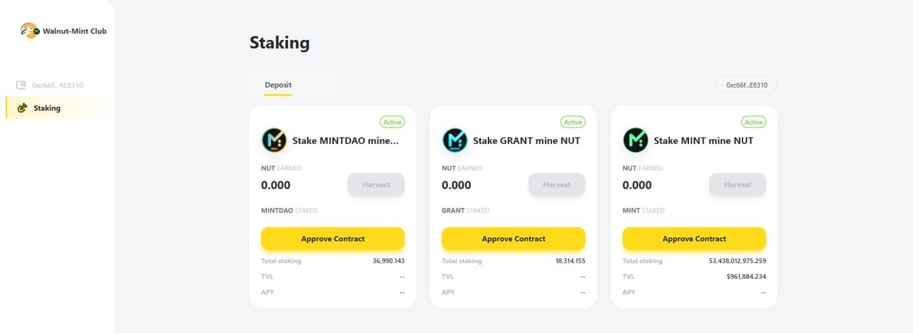Click the Staking sidebar icon
Screen dimensions: 913x333
pyautogui.click(x=22, y=108)
